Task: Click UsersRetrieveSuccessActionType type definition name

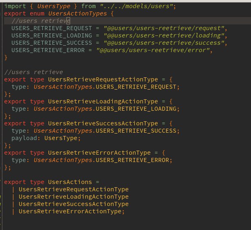Action: 103,123
